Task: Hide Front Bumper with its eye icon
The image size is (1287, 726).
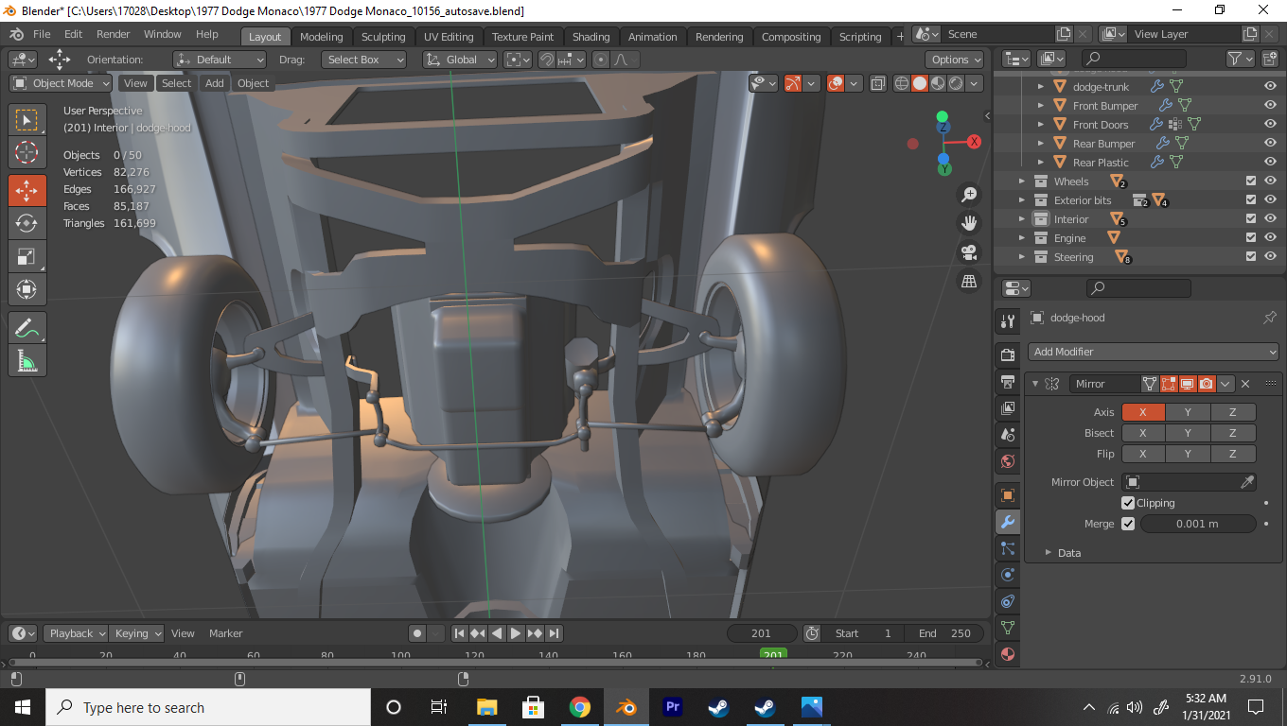Action: (x=1270, y=106)
